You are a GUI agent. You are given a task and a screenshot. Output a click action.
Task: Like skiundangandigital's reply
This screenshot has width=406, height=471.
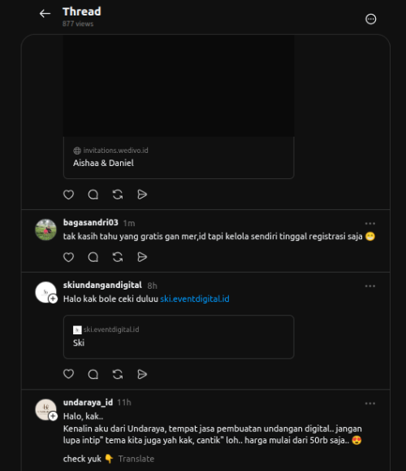click(x=69, y=374)
